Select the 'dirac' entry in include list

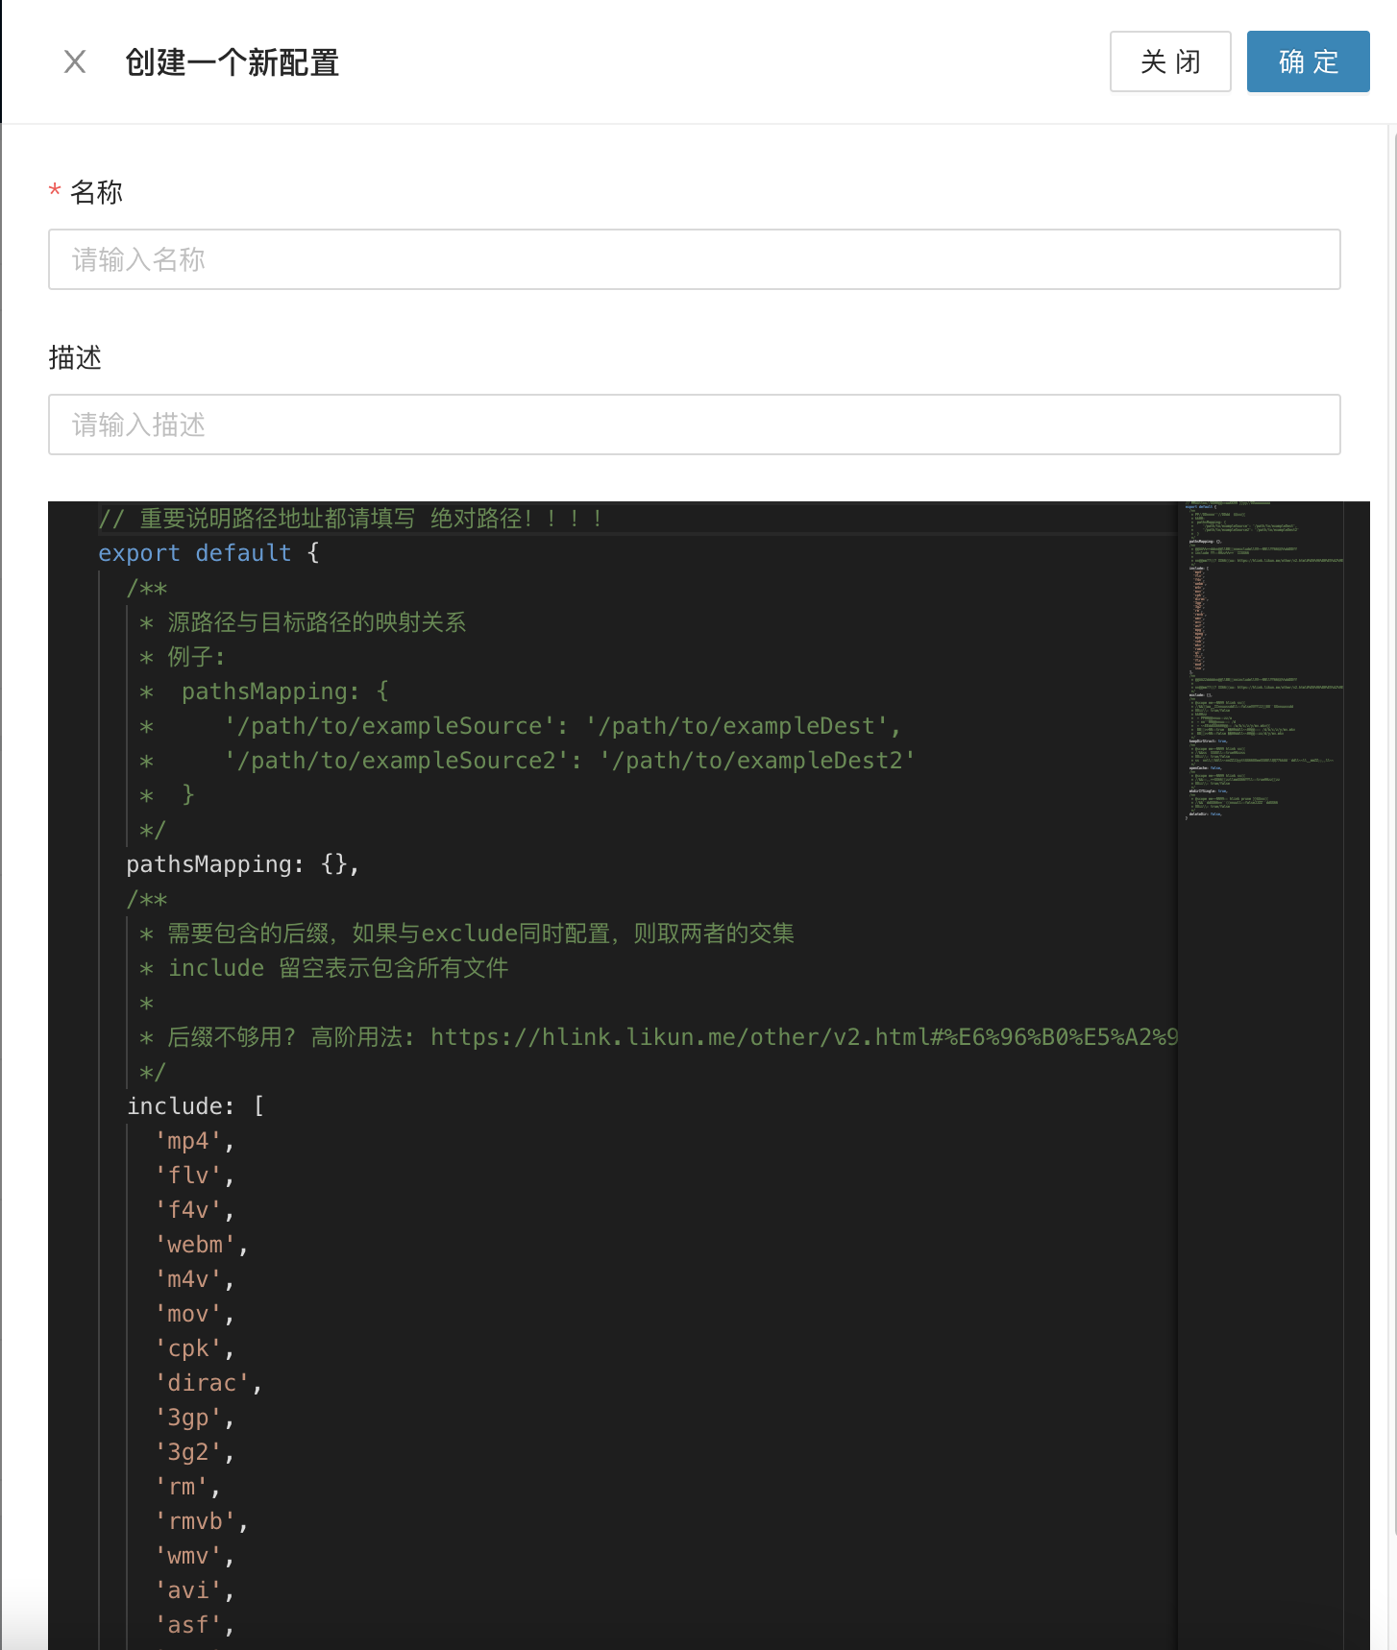click(x=208, y=1383)
